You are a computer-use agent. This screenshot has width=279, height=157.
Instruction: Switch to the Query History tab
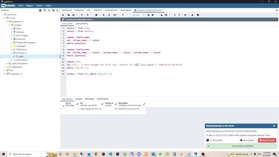(82, 24)
